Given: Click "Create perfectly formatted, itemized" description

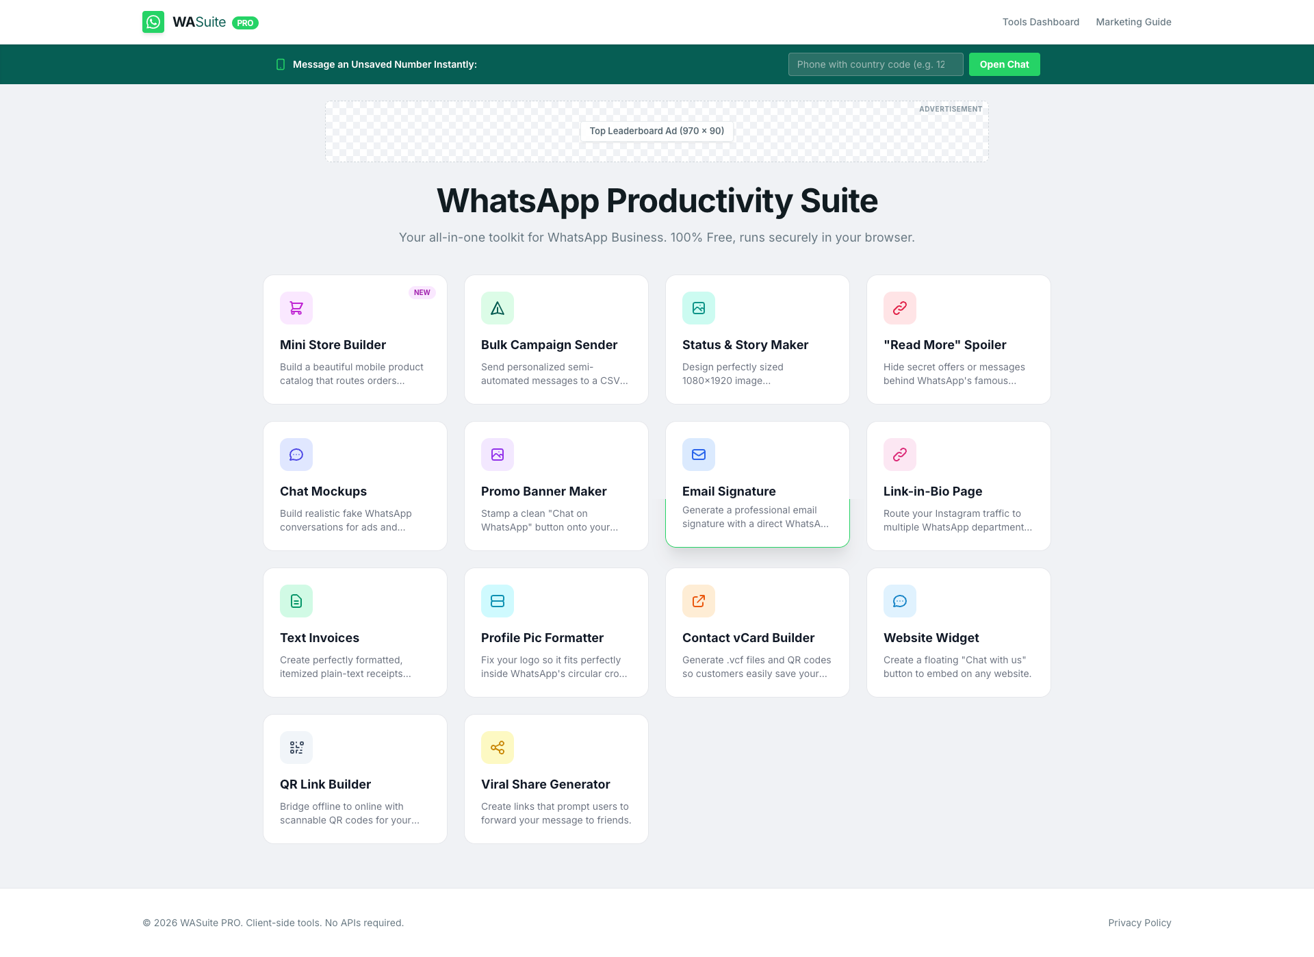Looking at the screenshot, I should pyautogui.click(x=346, y=667).
